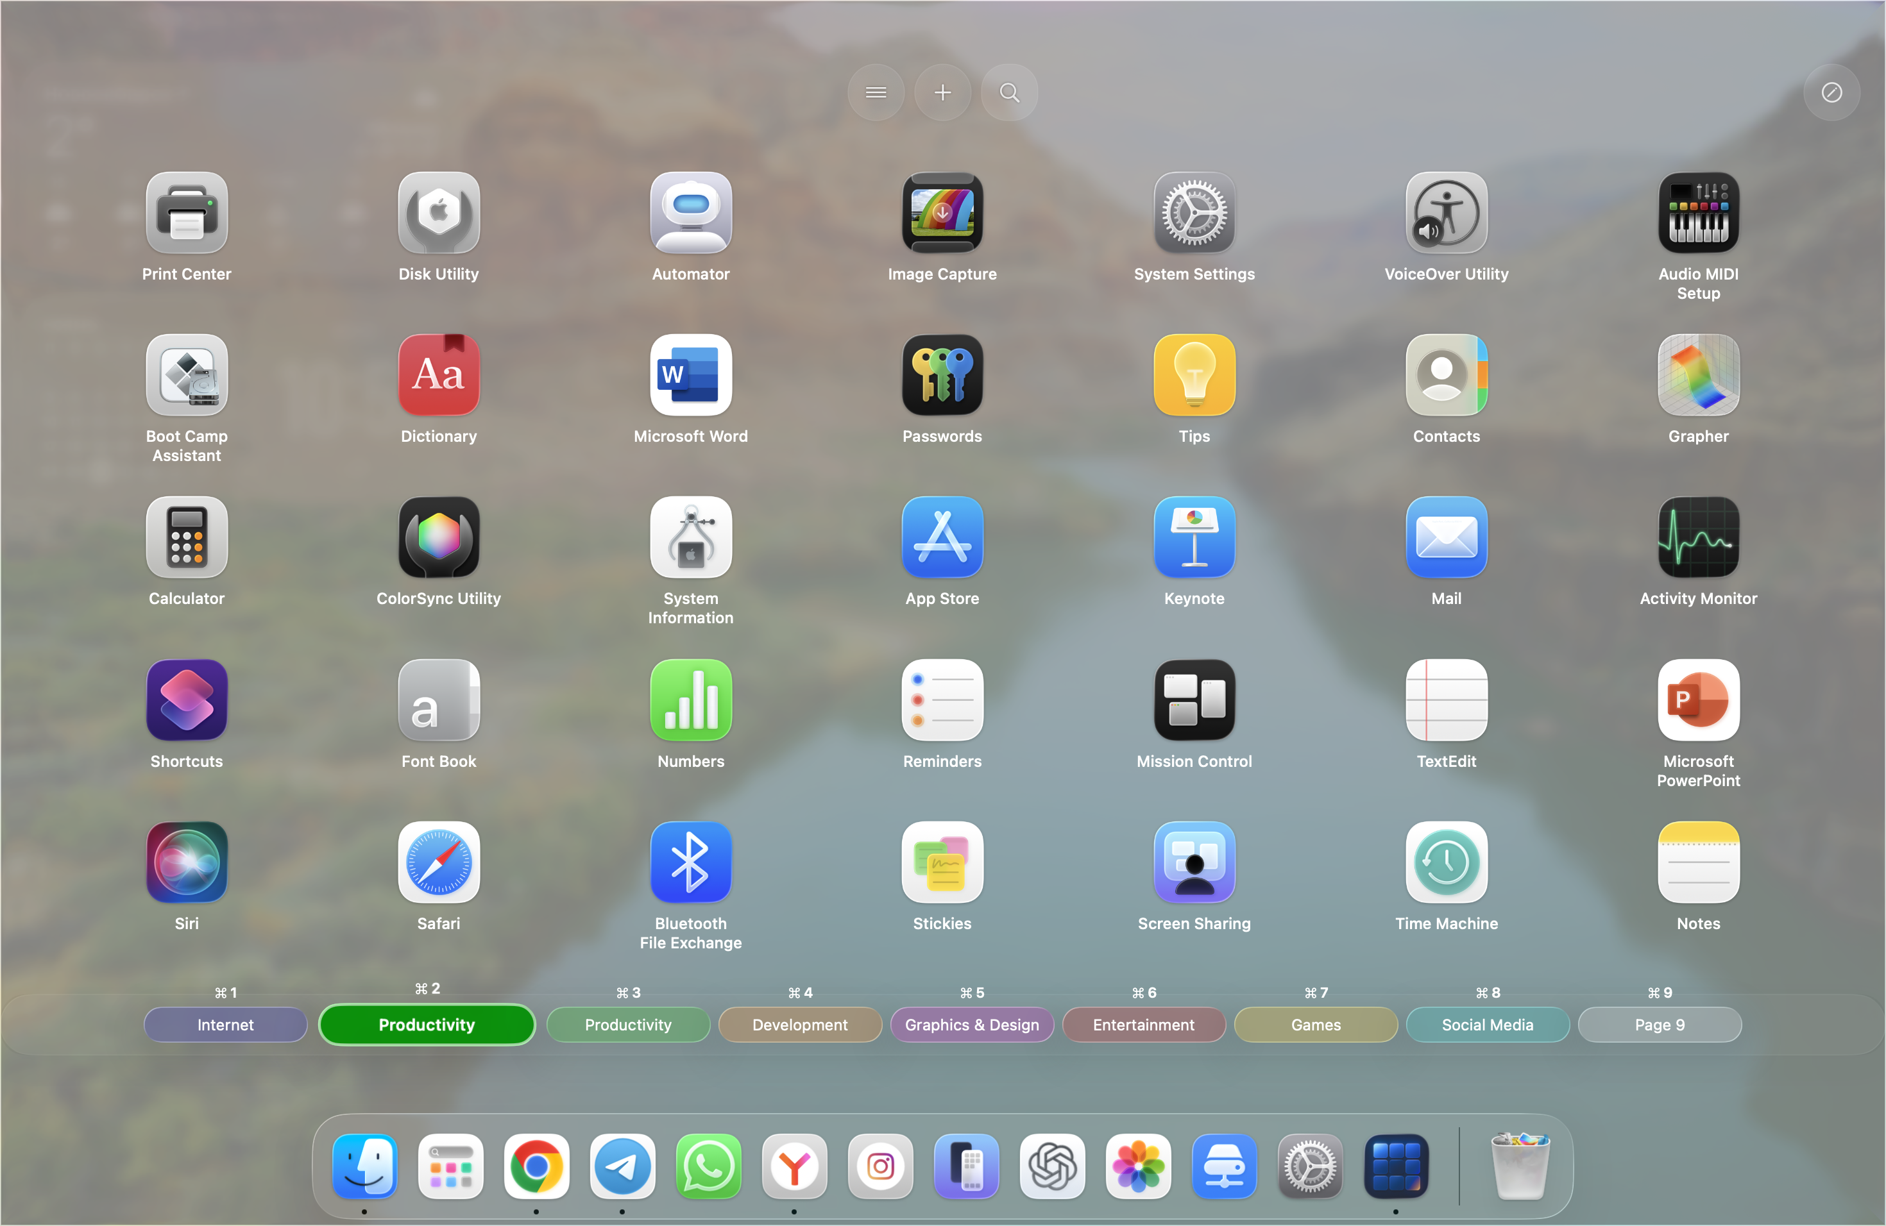Image resolution: width=1886 pixels, height=1226 pixels.
Task: Open Screen Sharing app
Action: [1193, 862]
